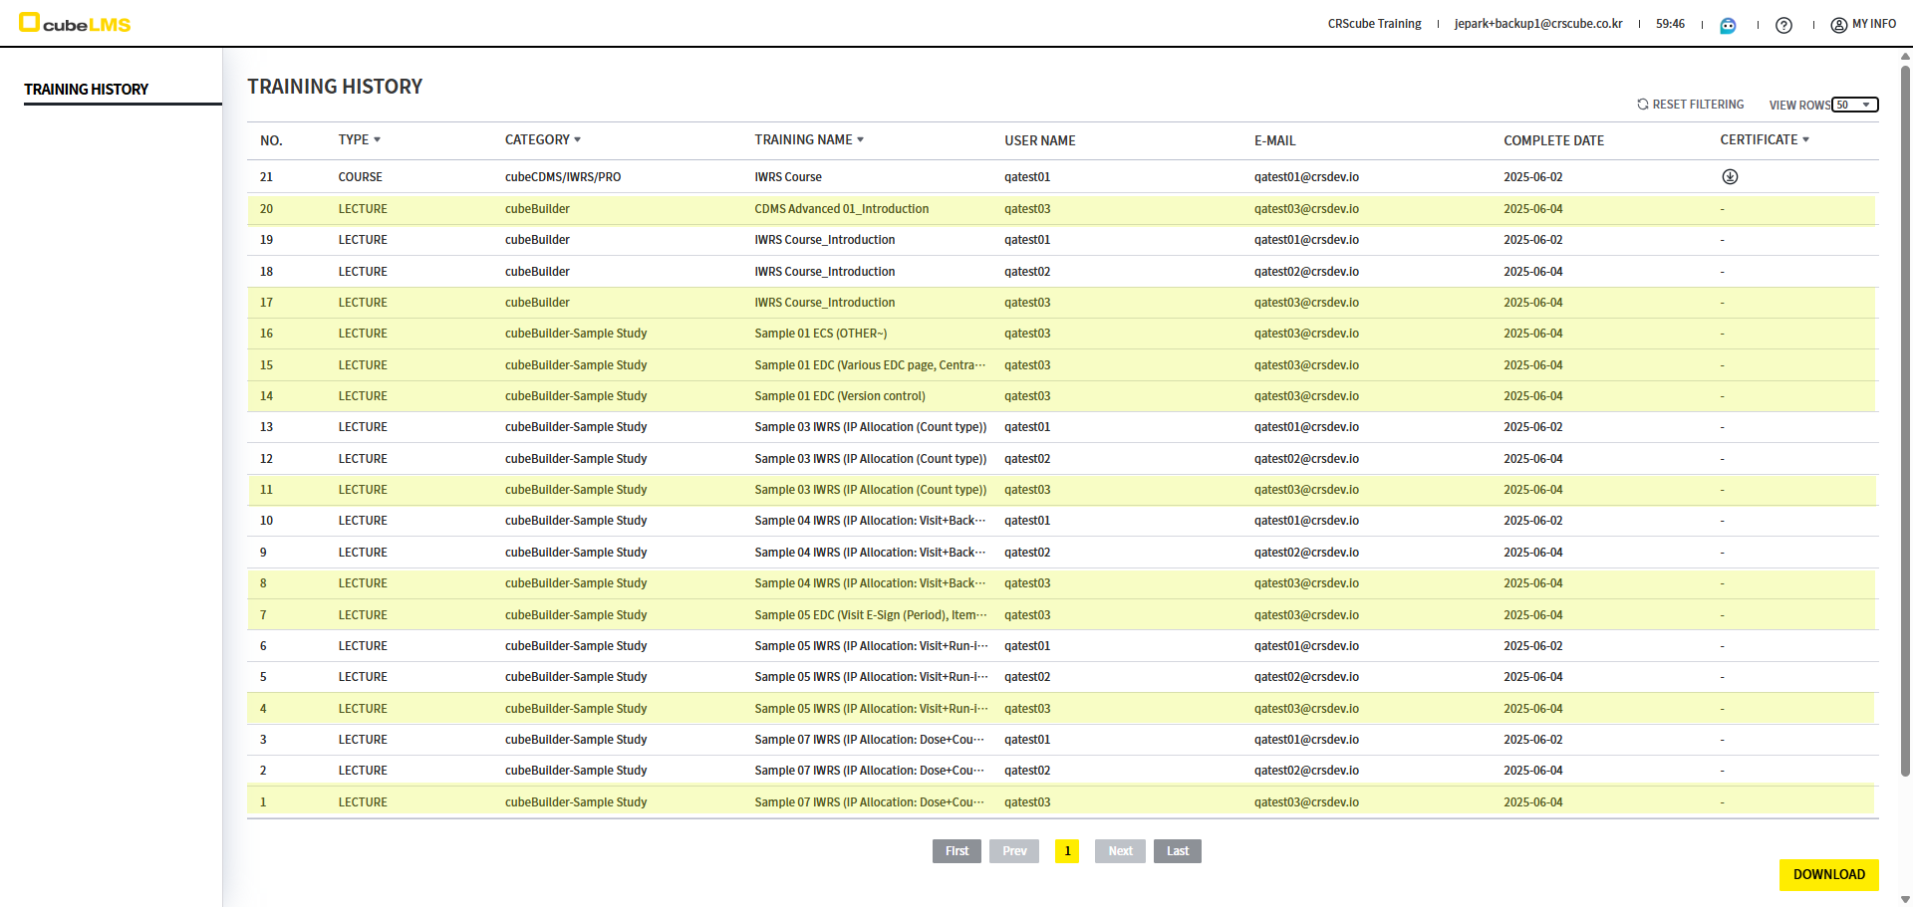Screen dimensions: 1913x907
Task: Open the MY INFO profile icon
Action: [x=1838, y=25]
